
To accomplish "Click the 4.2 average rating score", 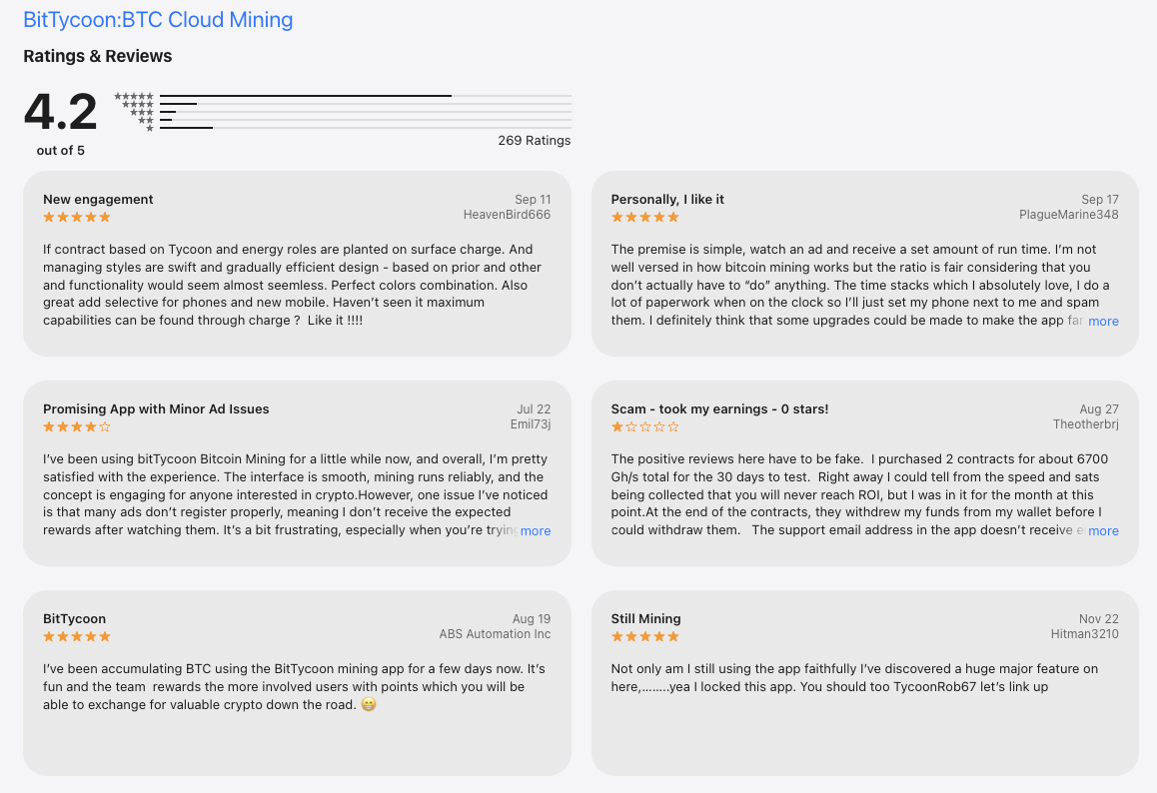I will coord(60,113).
